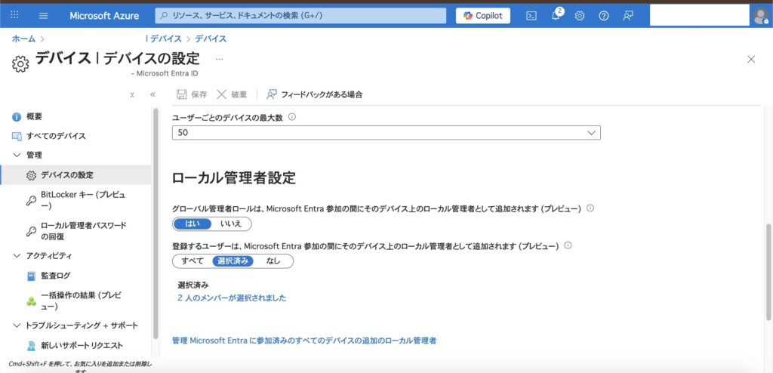This screenshot has height=373, width=773.
Task: Open Copilot
Action: [x=482, y=16]
